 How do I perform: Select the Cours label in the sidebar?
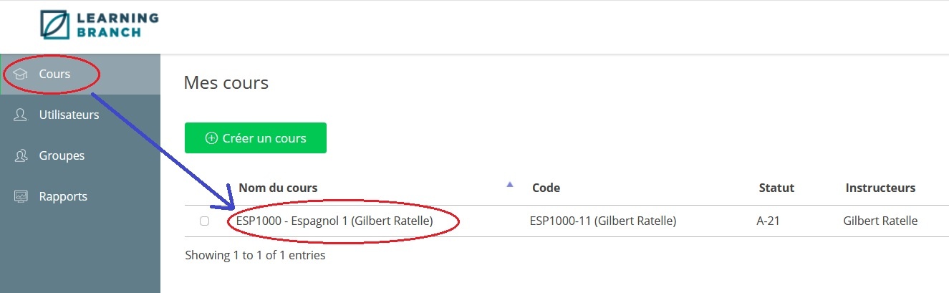click(54, 74)
